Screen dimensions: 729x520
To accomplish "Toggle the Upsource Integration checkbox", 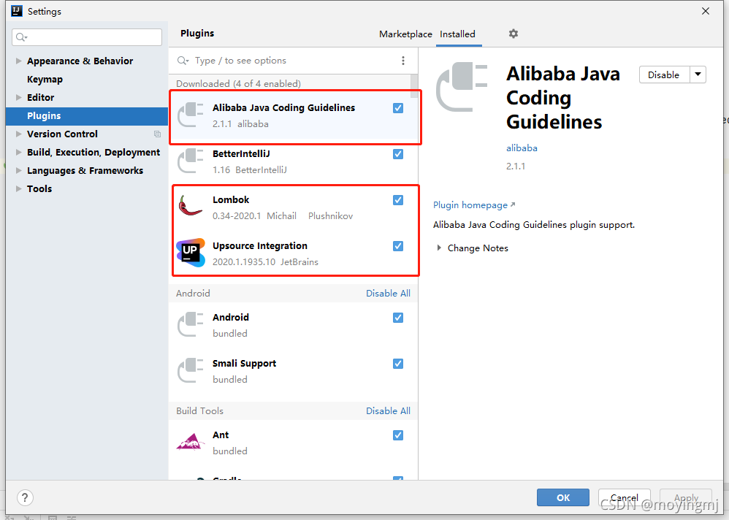I will click(398, 246).
